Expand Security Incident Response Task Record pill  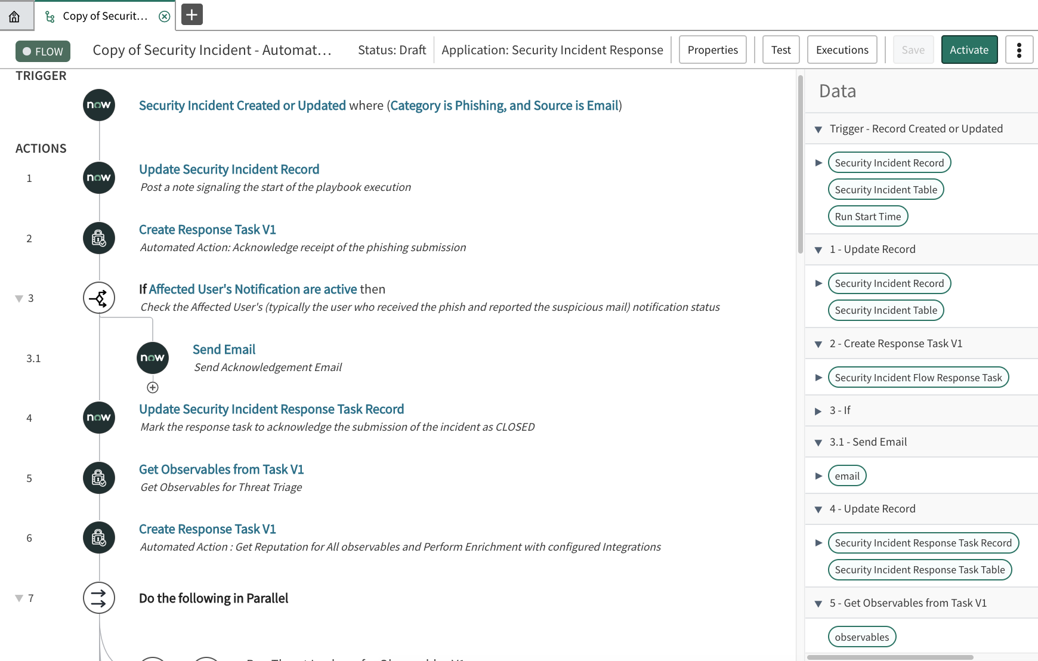click(818, 543)
